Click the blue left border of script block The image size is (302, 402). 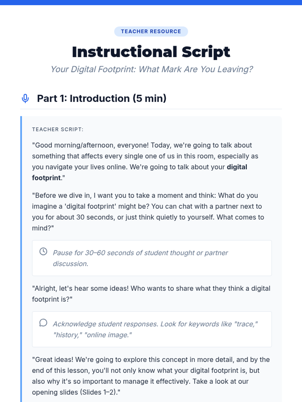point(21,251)
